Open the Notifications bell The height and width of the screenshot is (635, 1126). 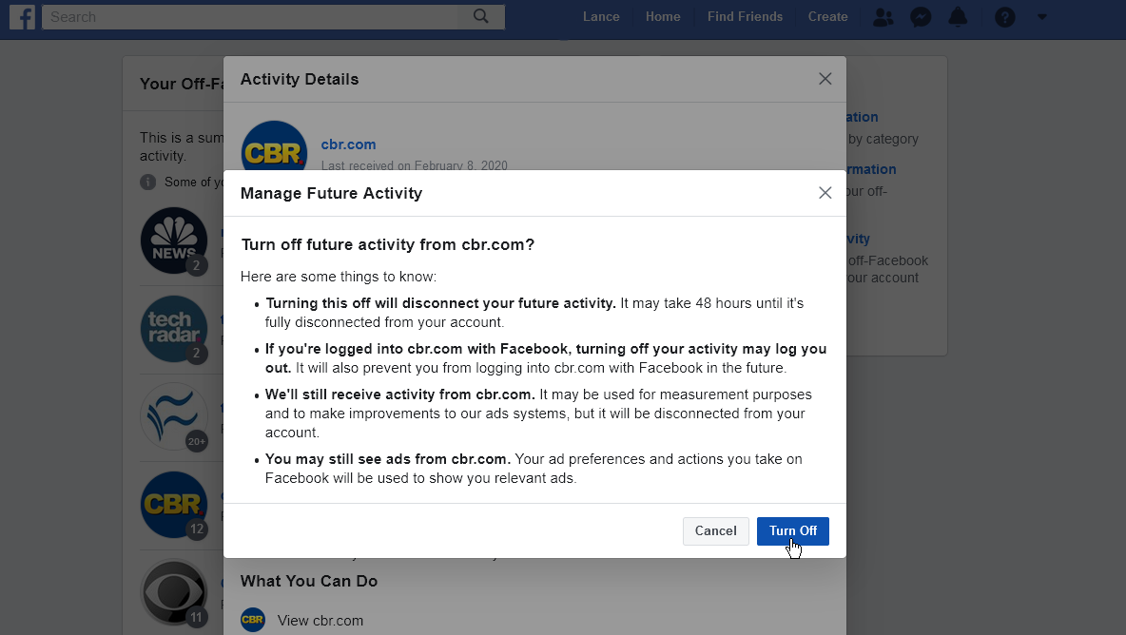point(958,16)
